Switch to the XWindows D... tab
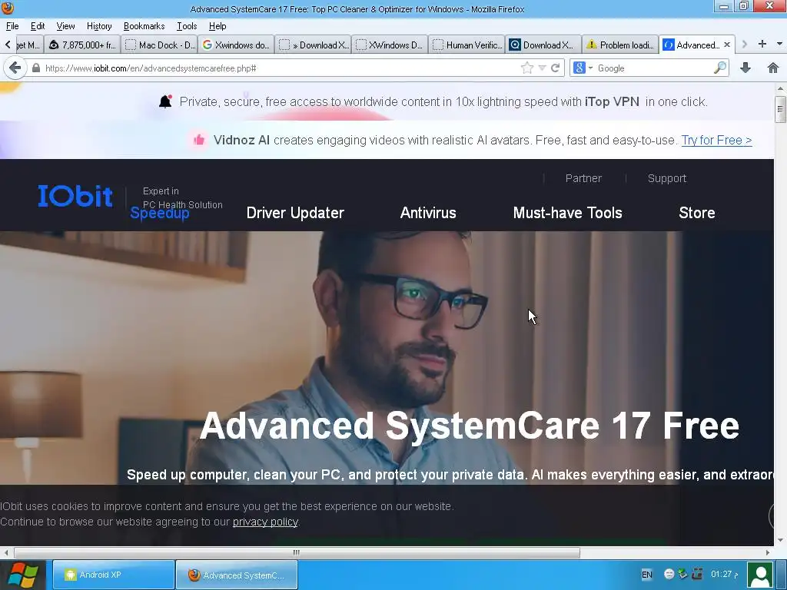This screenshot has height=590, width=787. pos(390,45)
